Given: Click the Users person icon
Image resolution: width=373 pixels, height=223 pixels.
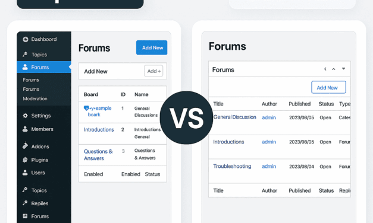Looking at the screenshot, I should tap(25, 173).
